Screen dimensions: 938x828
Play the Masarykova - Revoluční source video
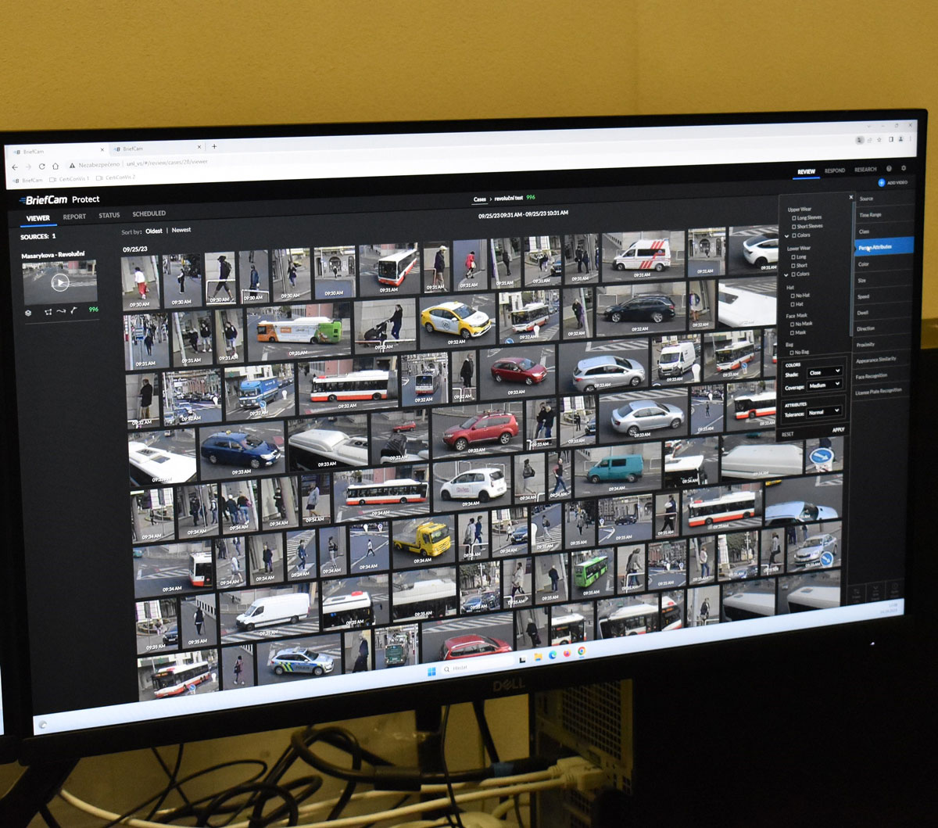tap(60, 283)
